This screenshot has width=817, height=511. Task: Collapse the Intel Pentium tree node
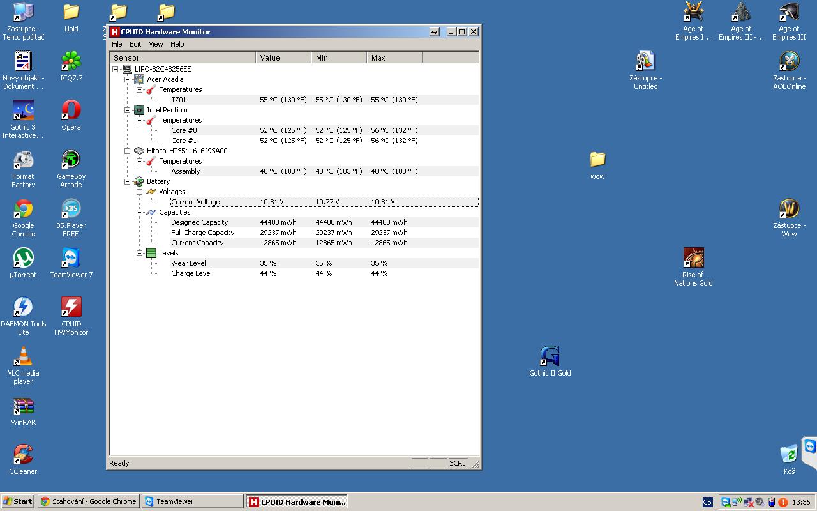click(x=128, y=110)
